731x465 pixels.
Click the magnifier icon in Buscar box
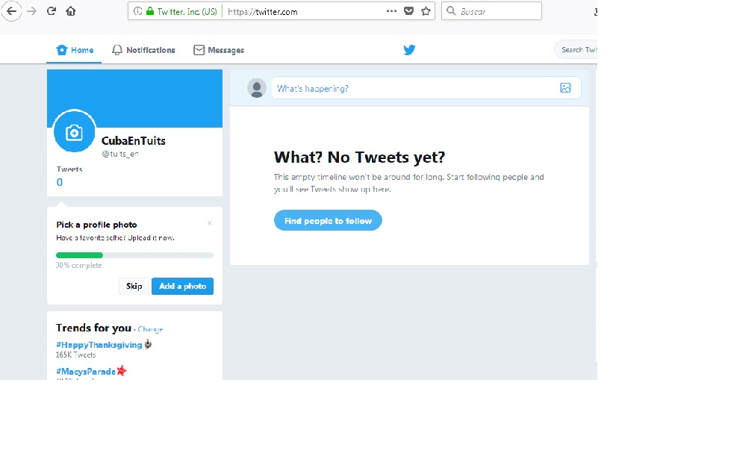click(x=451, y=11)
